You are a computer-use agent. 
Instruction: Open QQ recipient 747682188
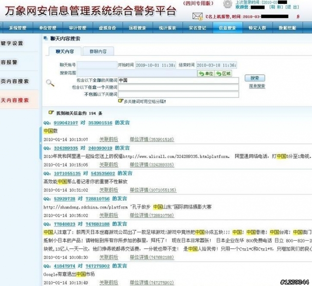pyautogui.click(x=97, y=224)
